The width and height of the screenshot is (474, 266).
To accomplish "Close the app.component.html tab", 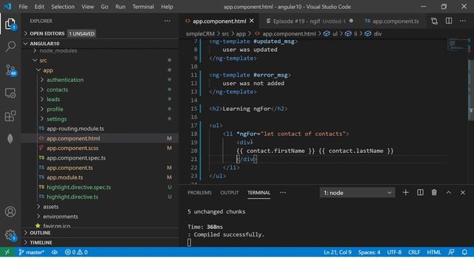I will tap(252, 21).
